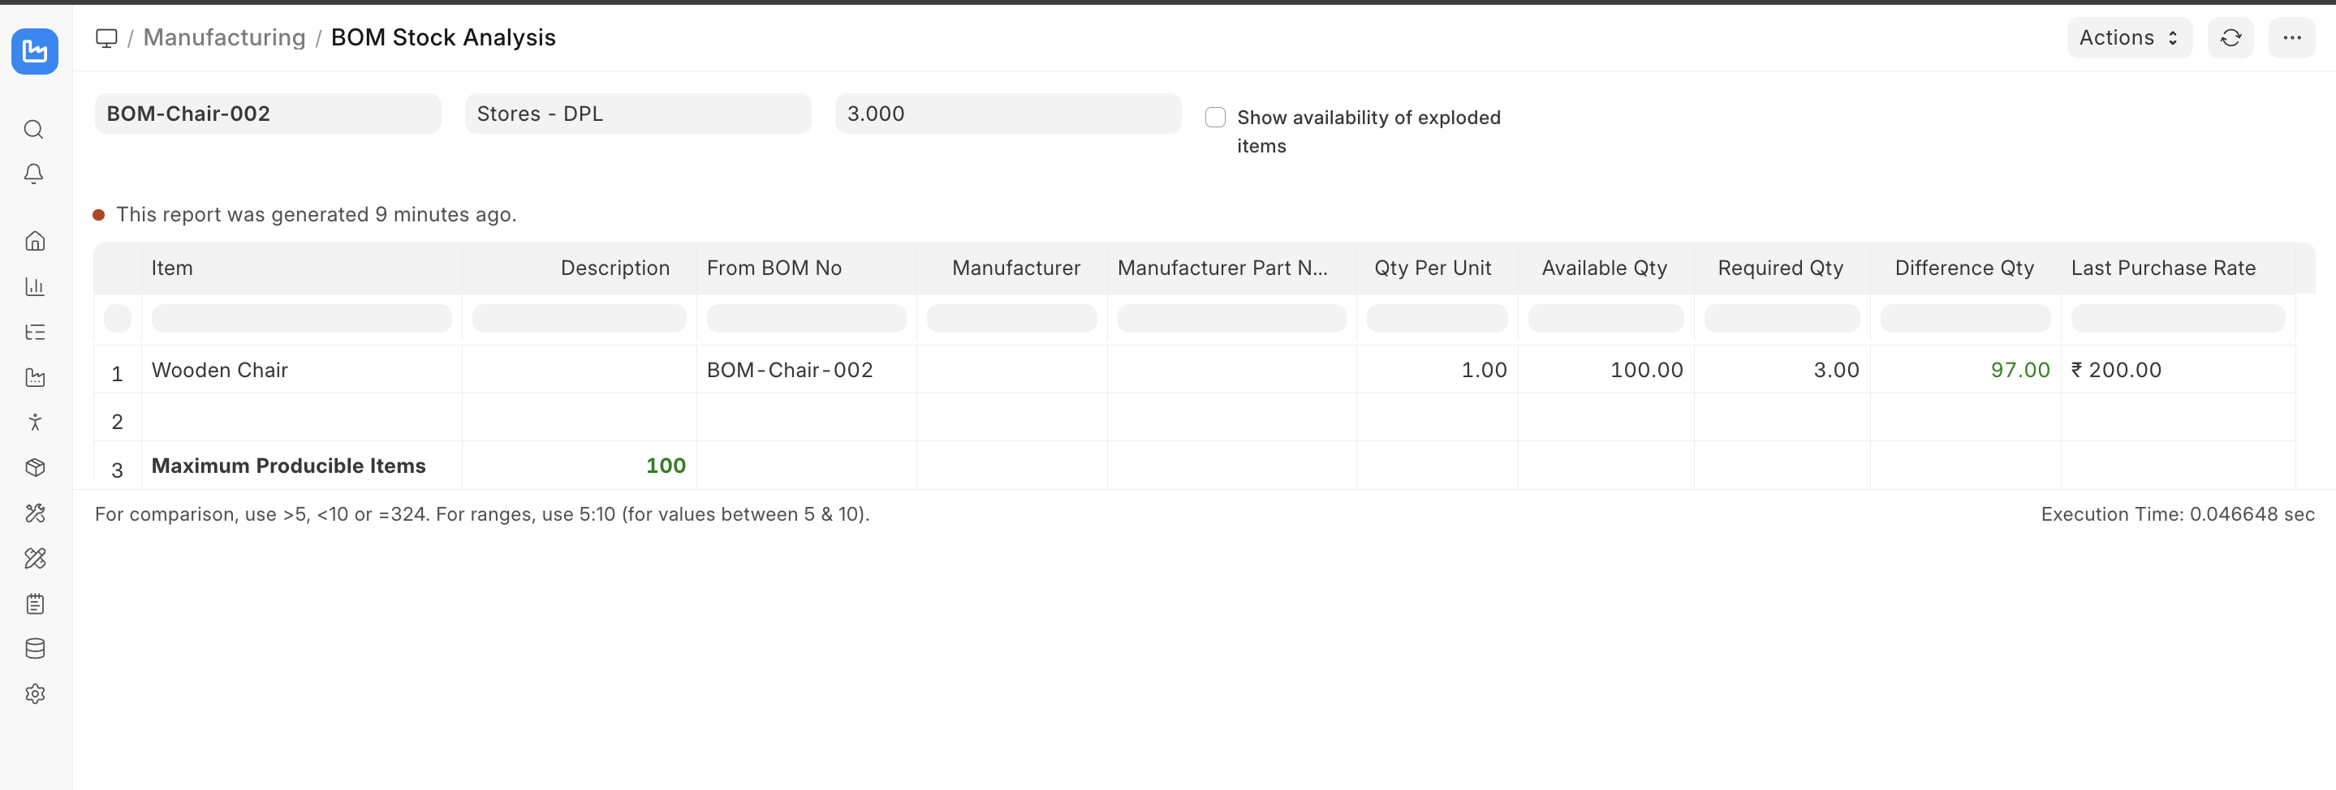The height and width of the screenshot is (790, 2336).
Task: Click the 3.000 quantity input field
Action: [x=1007, y=114]
